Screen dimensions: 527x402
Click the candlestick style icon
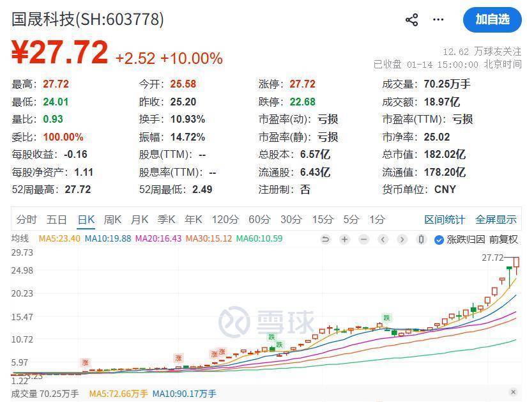[x=421, y=240]
